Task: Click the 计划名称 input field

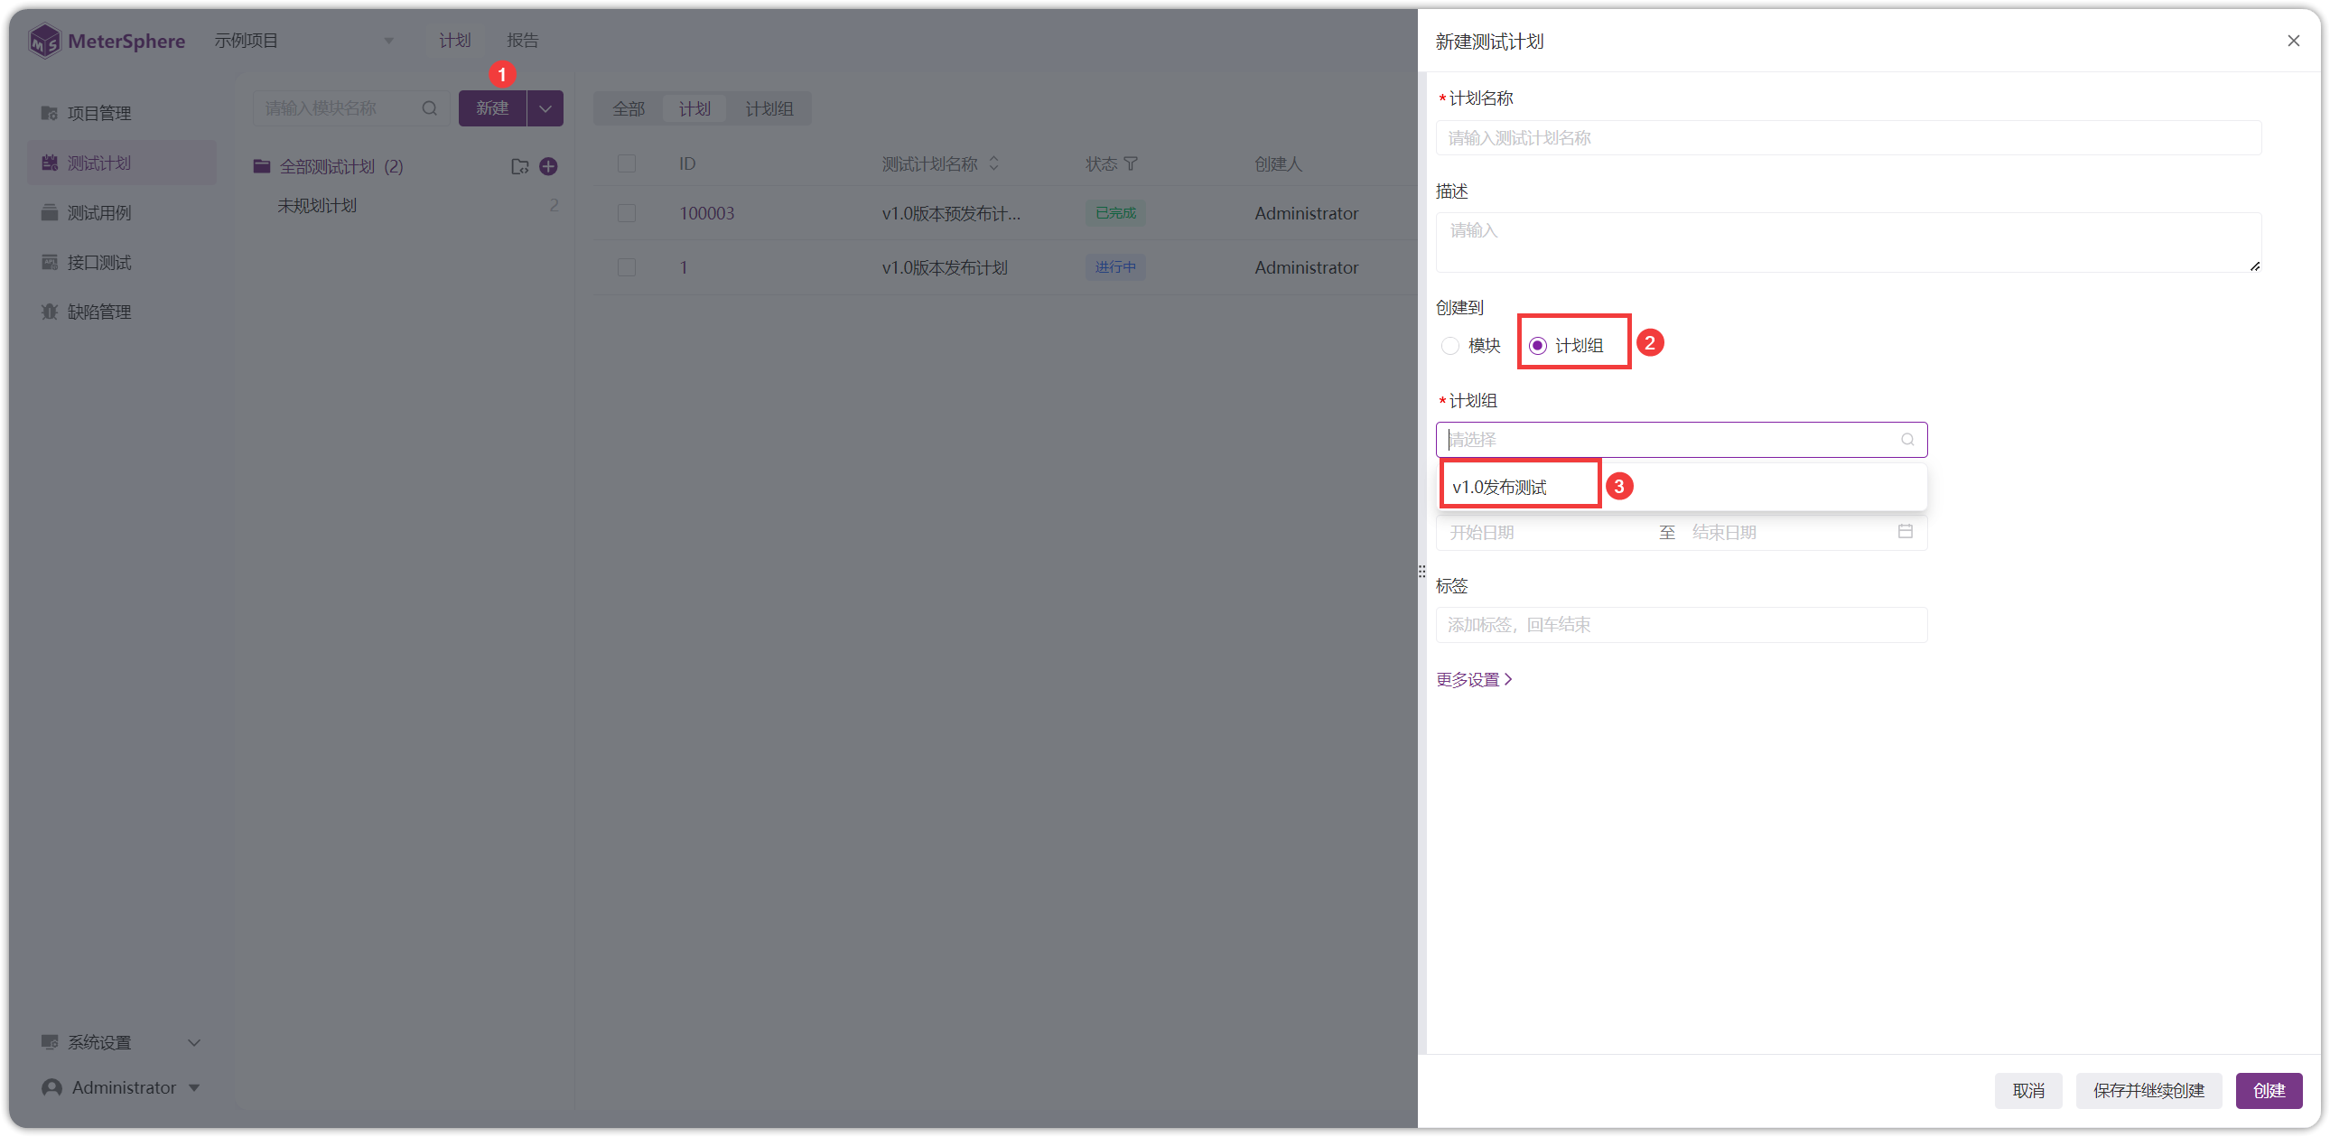Action: pos(1848,137)
